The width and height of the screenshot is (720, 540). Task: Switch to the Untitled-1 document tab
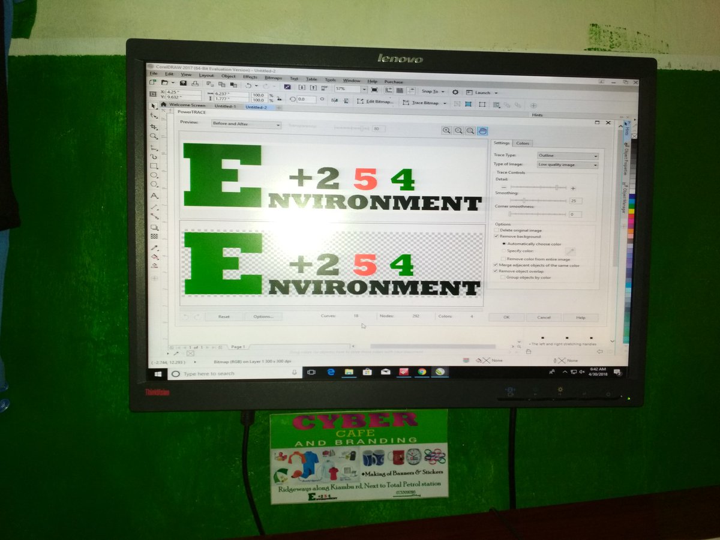pyautogui.click(x=225, y=106)
